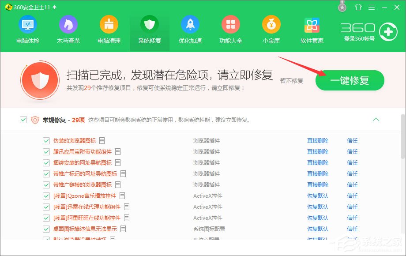Launch 软件管家 software manager

[312, 30]
